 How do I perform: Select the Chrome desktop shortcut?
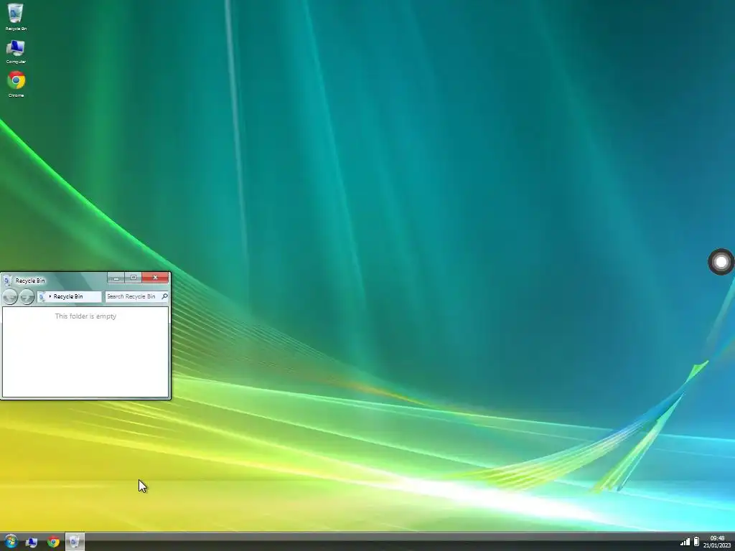[x=16, y=85]
